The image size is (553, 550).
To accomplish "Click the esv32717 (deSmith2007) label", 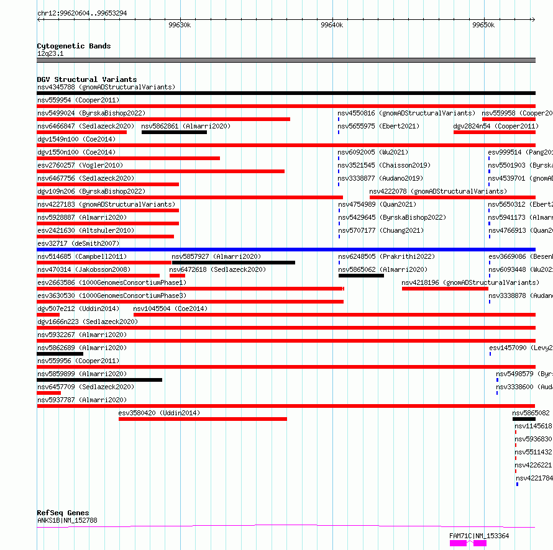I will click(78, 243).
